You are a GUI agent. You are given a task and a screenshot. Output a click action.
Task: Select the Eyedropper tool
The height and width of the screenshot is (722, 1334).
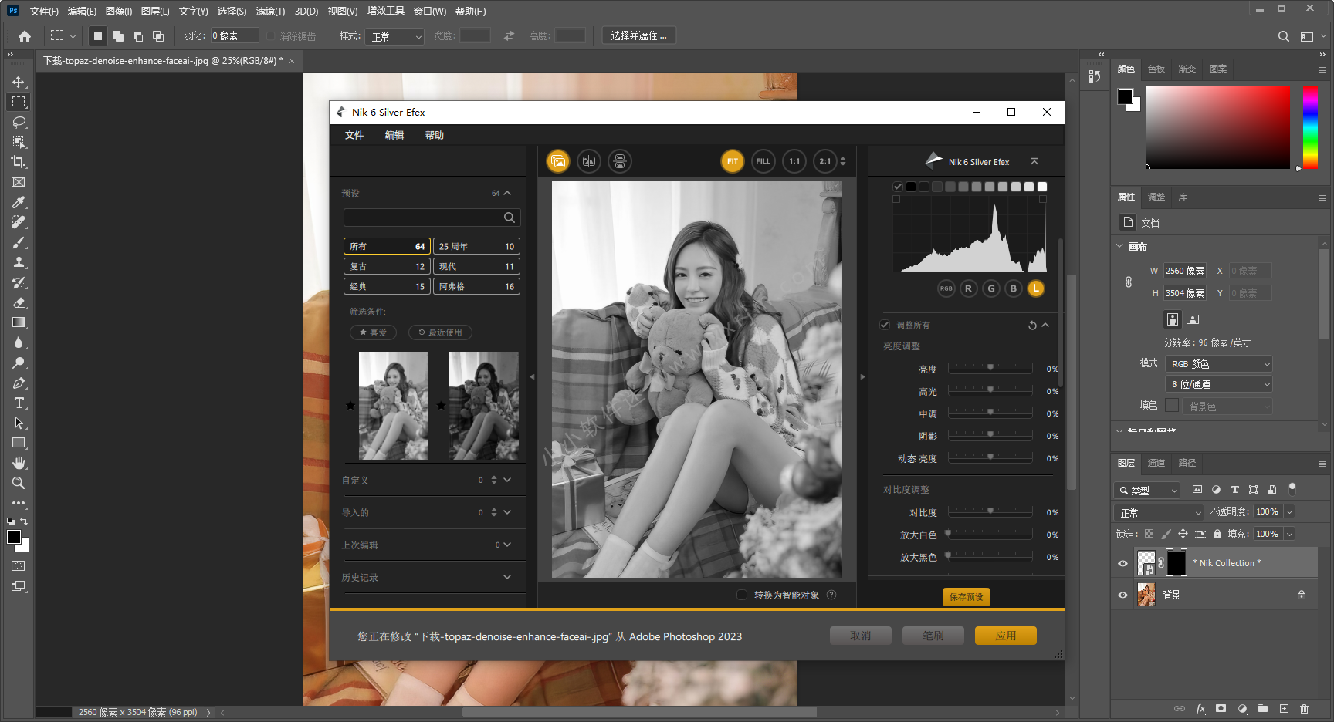point(19,202)
